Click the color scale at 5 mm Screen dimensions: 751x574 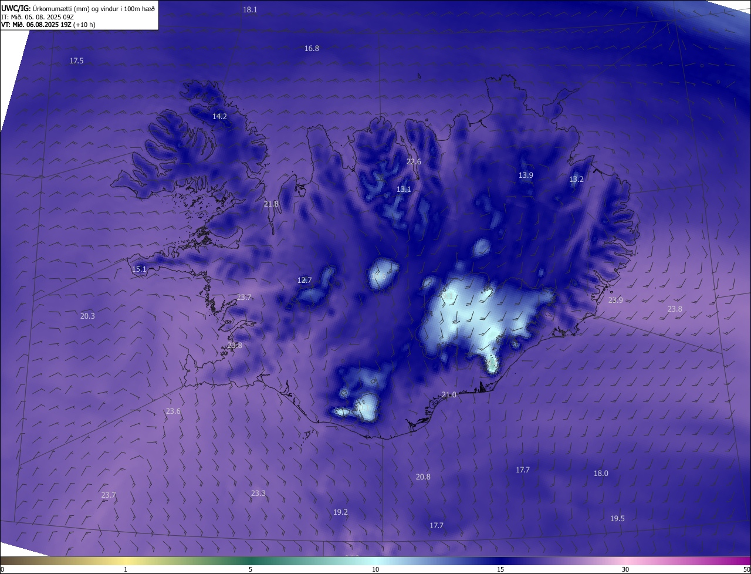[x=251, y=561]
